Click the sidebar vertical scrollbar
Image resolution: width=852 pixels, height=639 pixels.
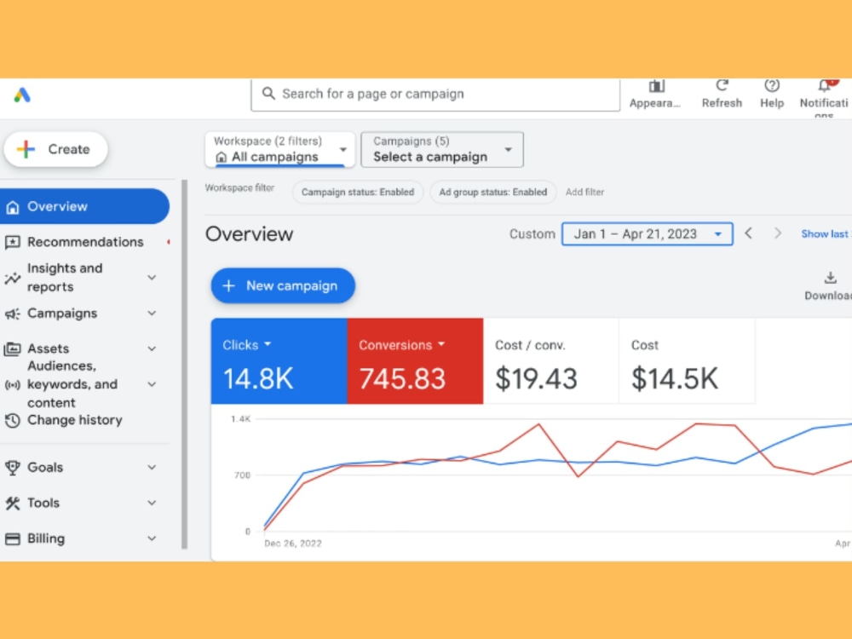tap(185, 364)
